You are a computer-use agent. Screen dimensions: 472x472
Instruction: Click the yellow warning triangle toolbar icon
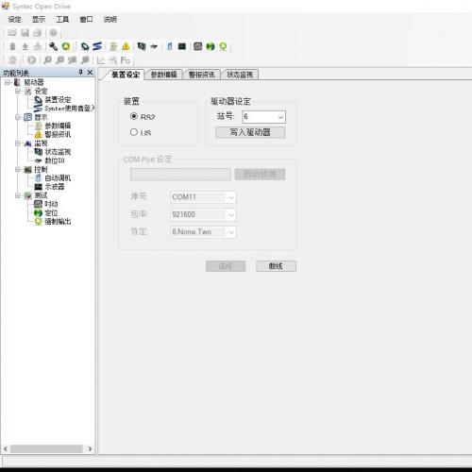click(x=126, y=46)
